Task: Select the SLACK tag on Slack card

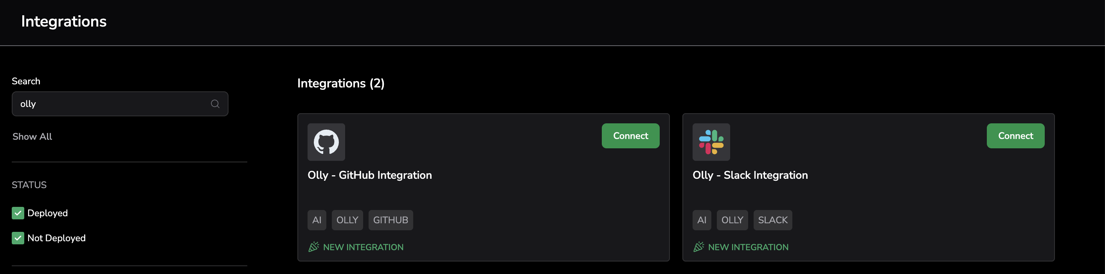Action: [772, 220]
